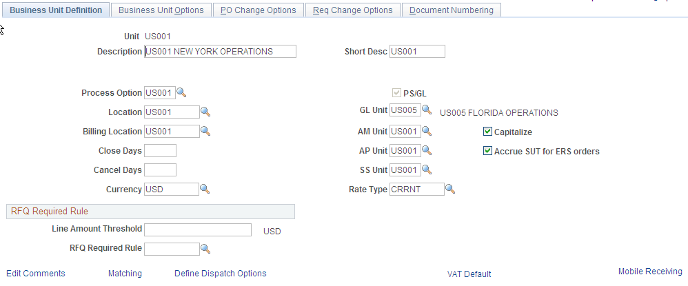This screenshot has height=286, width=688.
Task: Toggle Accrue SUT for ERS orders
Action: [x=487, y=151]
